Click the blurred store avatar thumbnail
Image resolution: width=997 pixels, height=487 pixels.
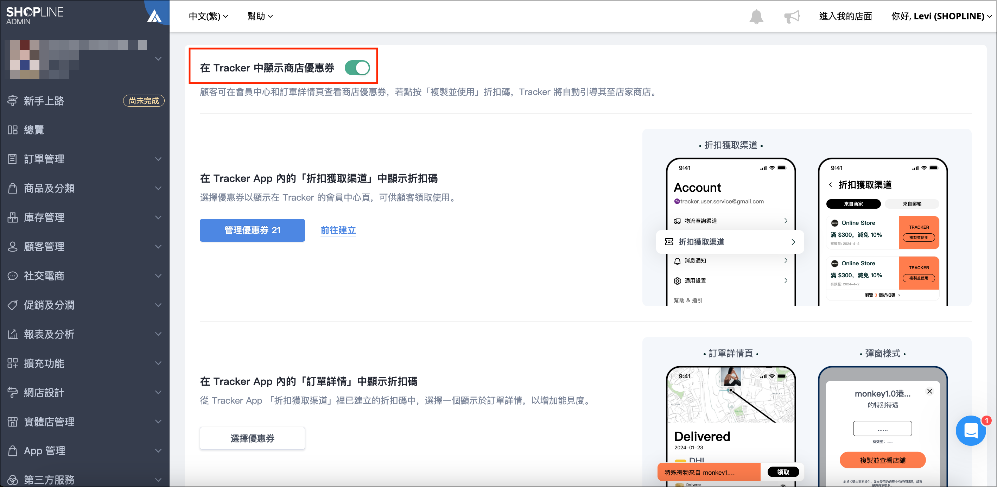coord(24,59)
